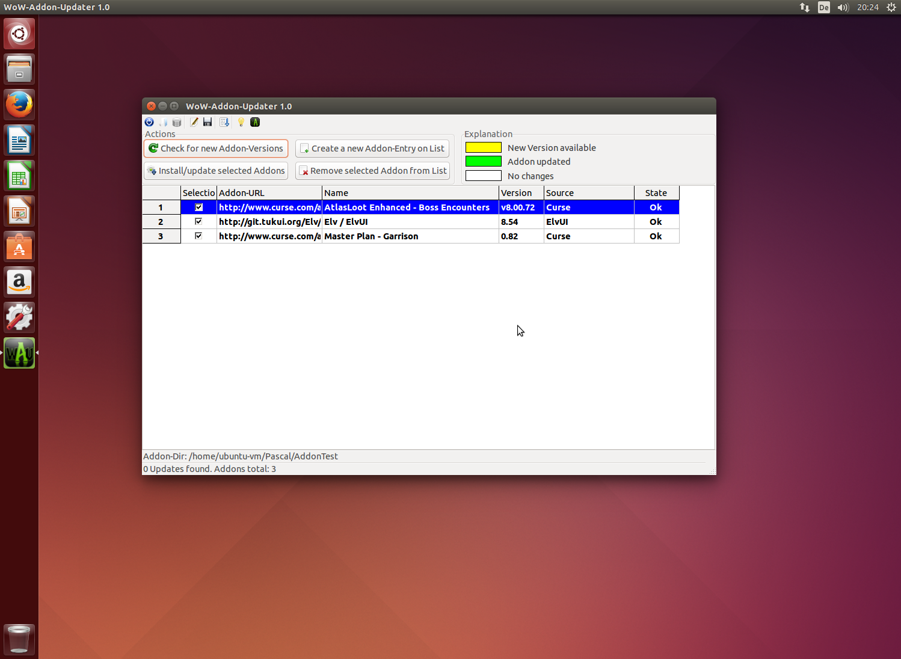Launch LibreOffice Writer from the launcher
The width and height of the screenshot is (901, 659).
pyautogui.click(x=19, y=140)
